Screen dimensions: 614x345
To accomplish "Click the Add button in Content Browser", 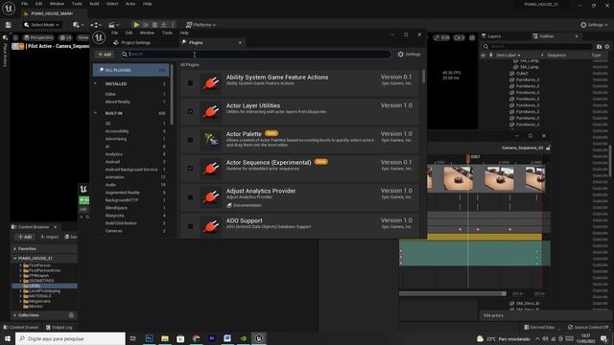I will click(x=25, y=237).
